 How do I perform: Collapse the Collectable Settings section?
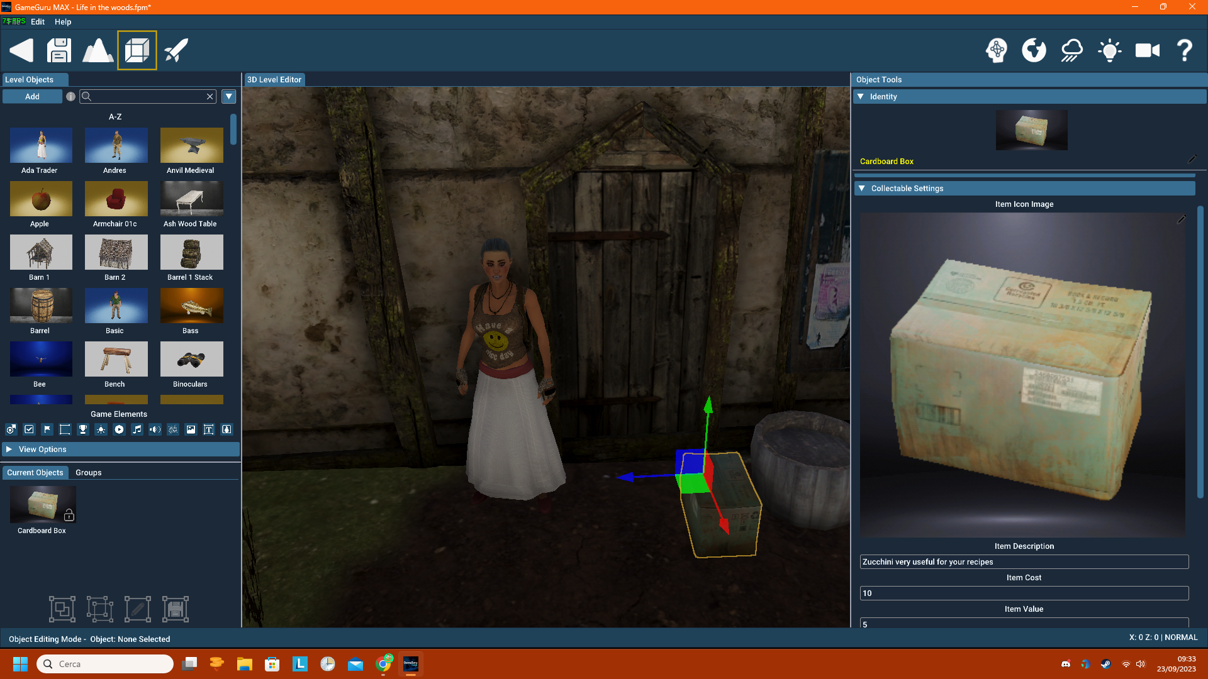[x=863, y=188]
